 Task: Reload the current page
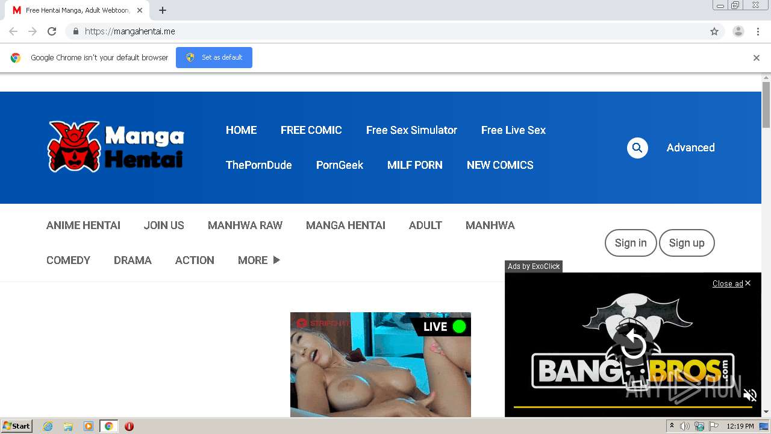tap(52, 31)
